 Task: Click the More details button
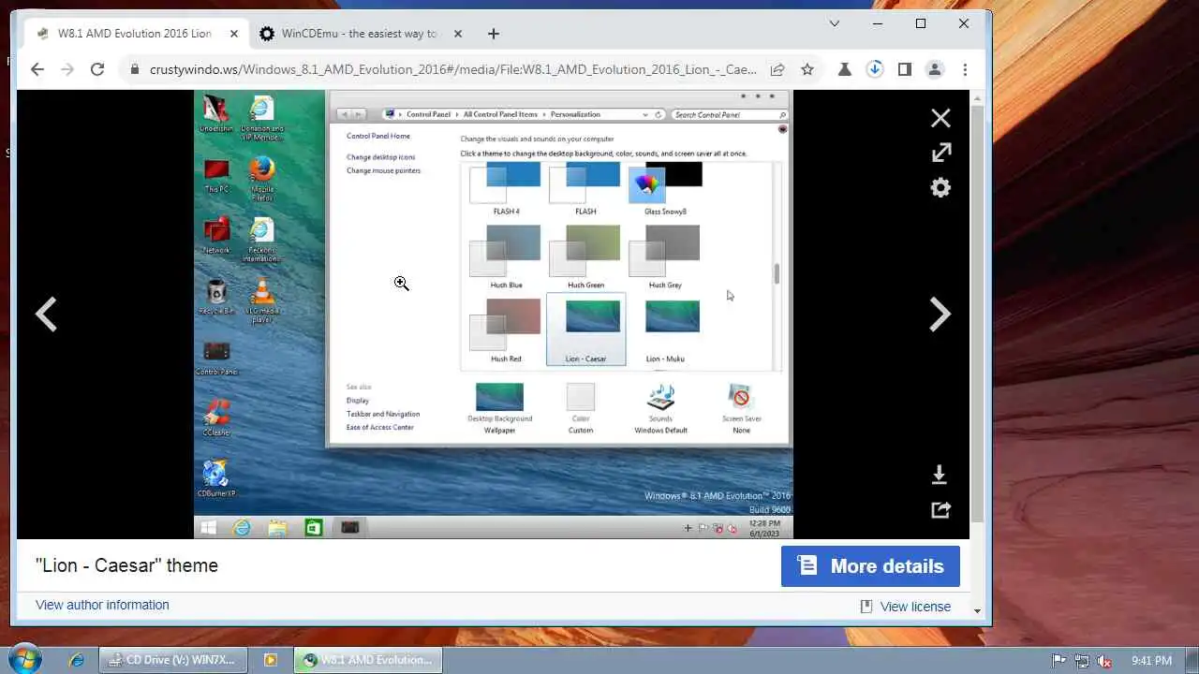[x=870, y=566]
